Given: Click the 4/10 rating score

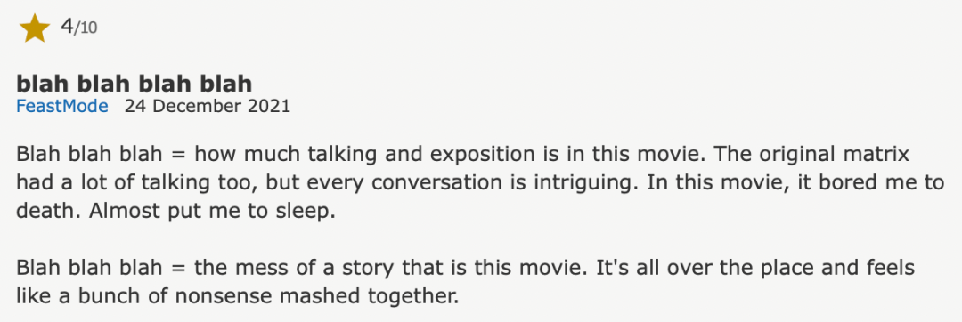Looking at the screenshot, I should (78, 28).
